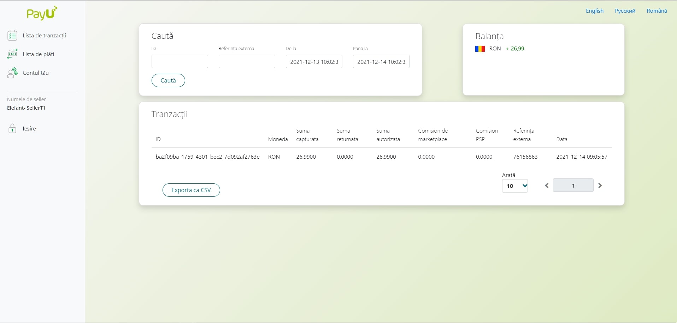Switch language to Русский
This screenshot has height=323, width=677.
(x=625, y=11)
